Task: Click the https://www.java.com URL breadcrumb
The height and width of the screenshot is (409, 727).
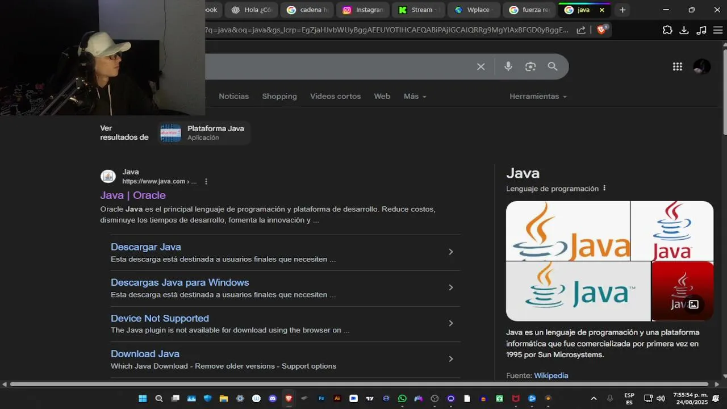Action: pyautogui.click(x=159, y=181)
